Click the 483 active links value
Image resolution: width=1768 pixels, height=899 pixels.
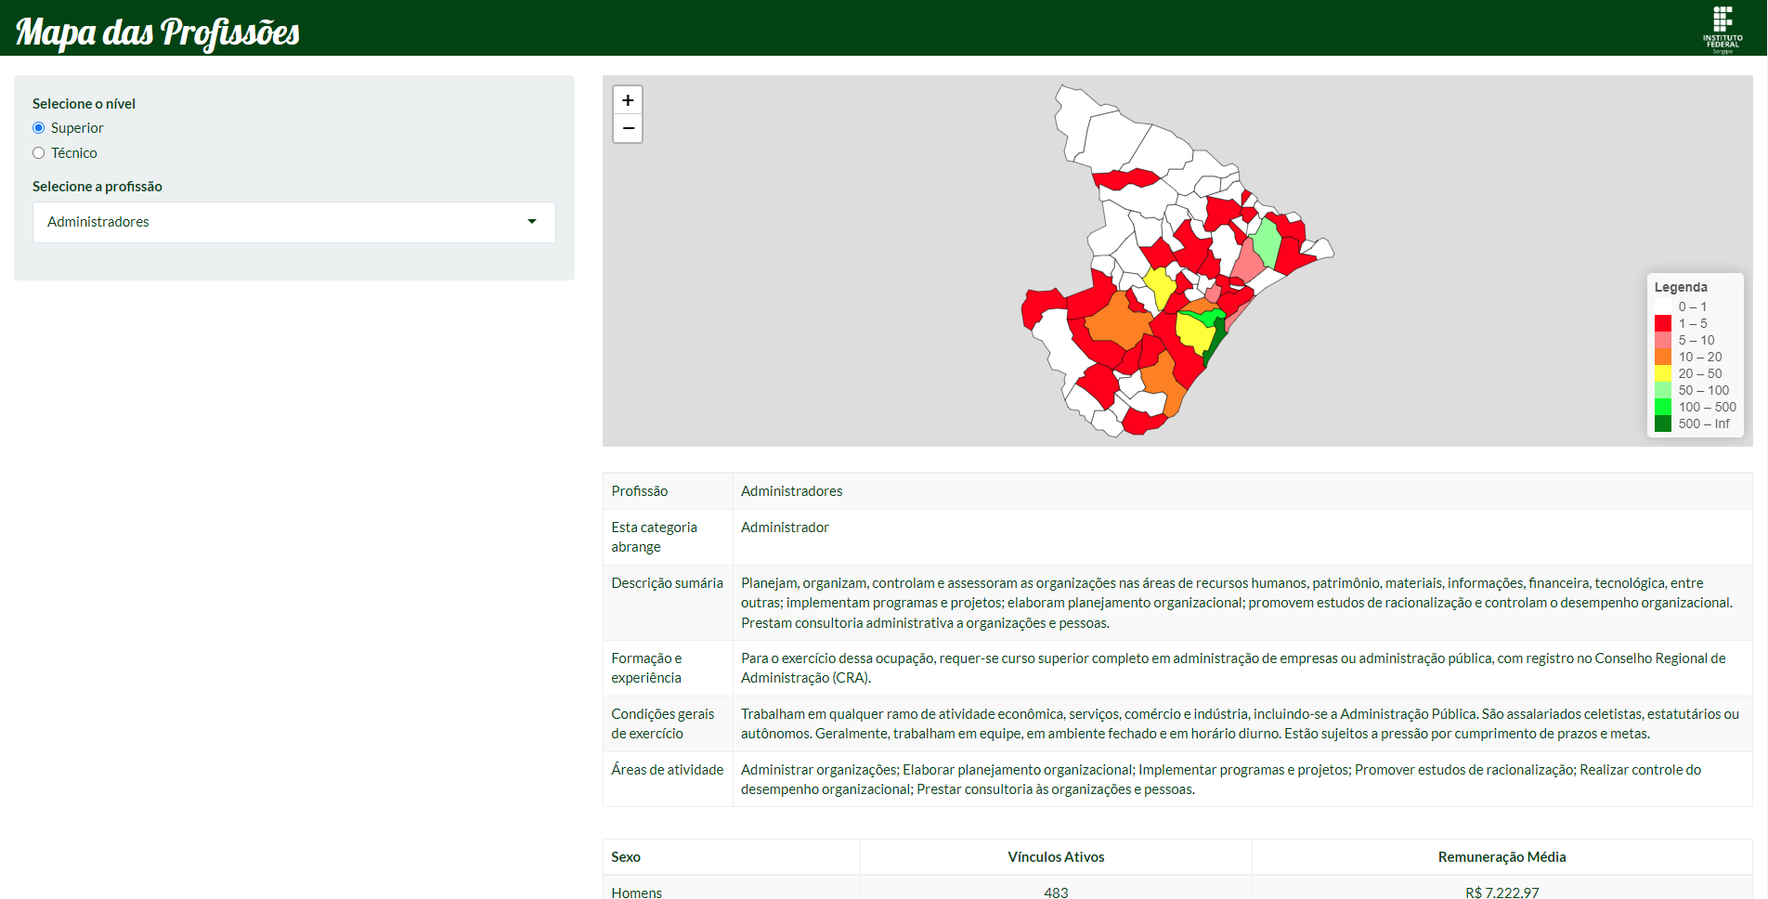(x=1056, y=892)
